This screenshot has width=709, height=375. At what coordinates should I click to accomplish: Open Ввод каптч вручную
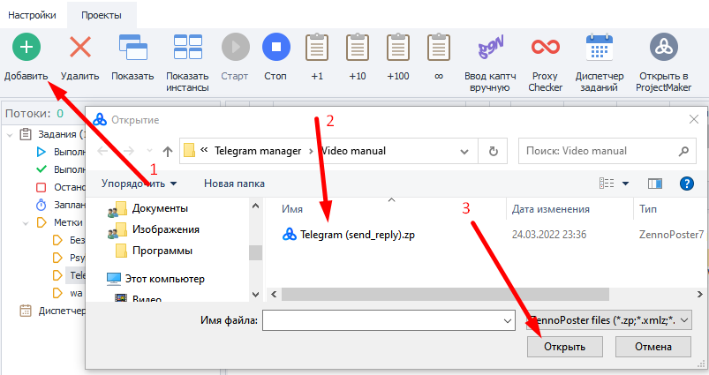(491, 47)
